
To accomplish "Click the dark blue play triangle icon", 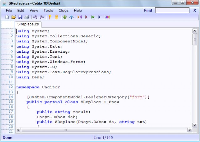I will (99, 17).
